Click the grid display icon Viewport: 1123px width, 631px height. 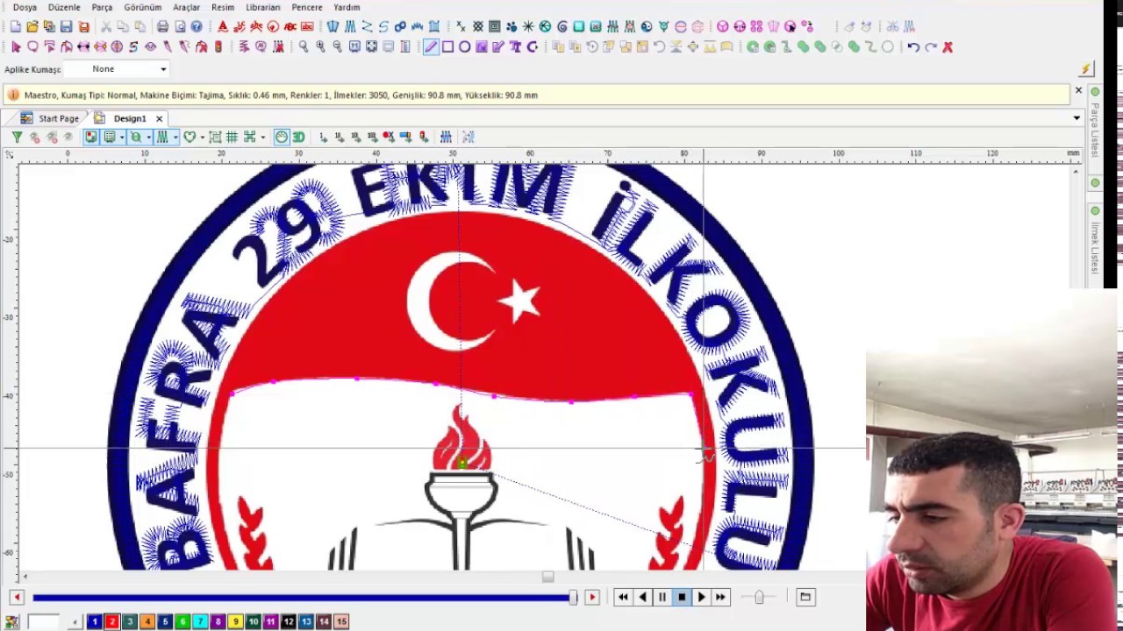232,137
